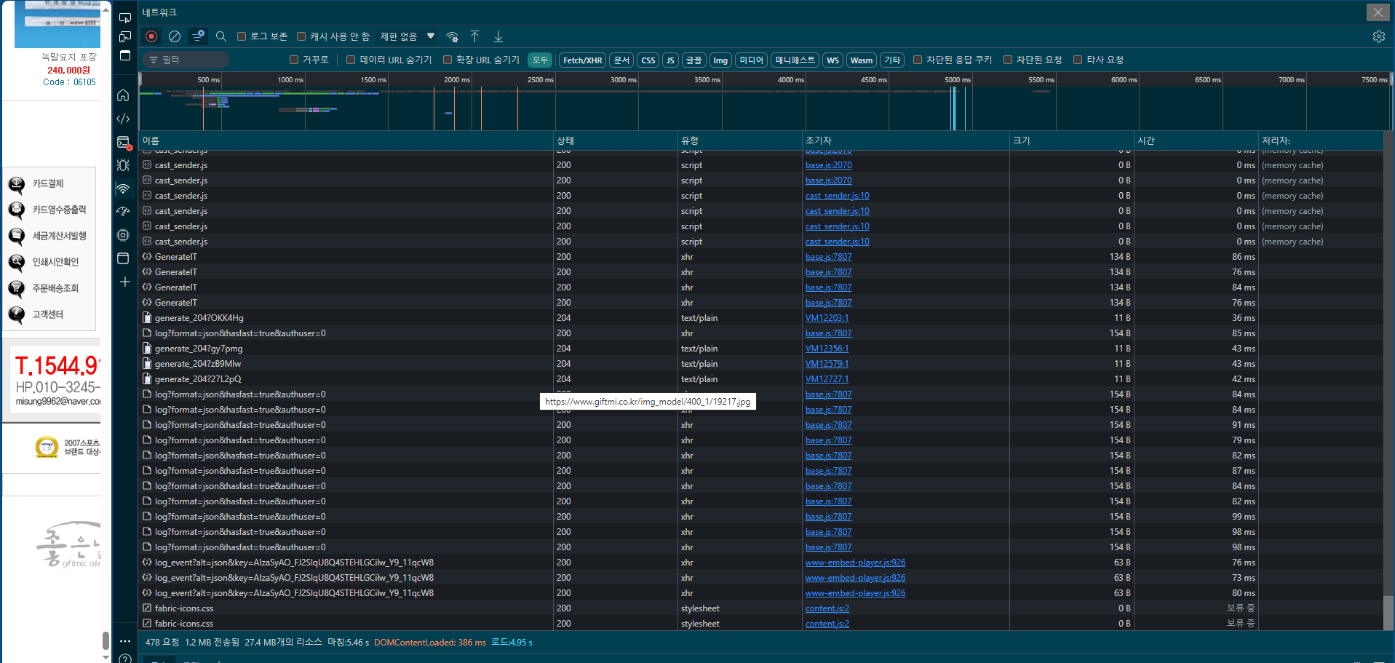Open initiator link VM12356:1
This screenshot has height=663, width=1395.
coord(827,349)
